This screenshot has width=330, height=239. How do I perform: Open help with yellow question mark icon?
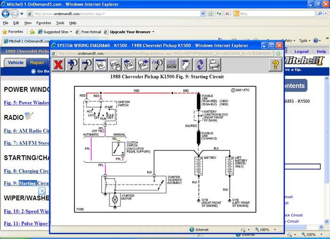click(x=275, y=65)
